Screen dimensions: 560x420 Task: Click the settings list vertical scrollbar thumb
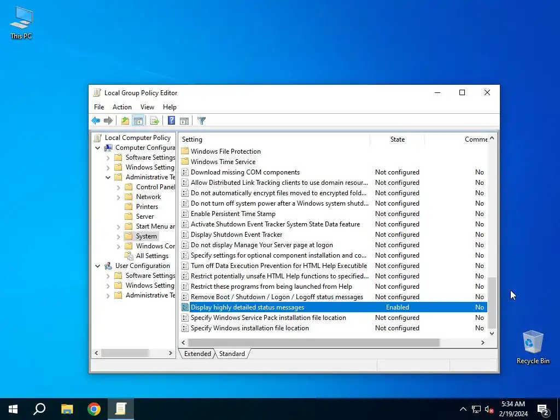click(492, 302)
